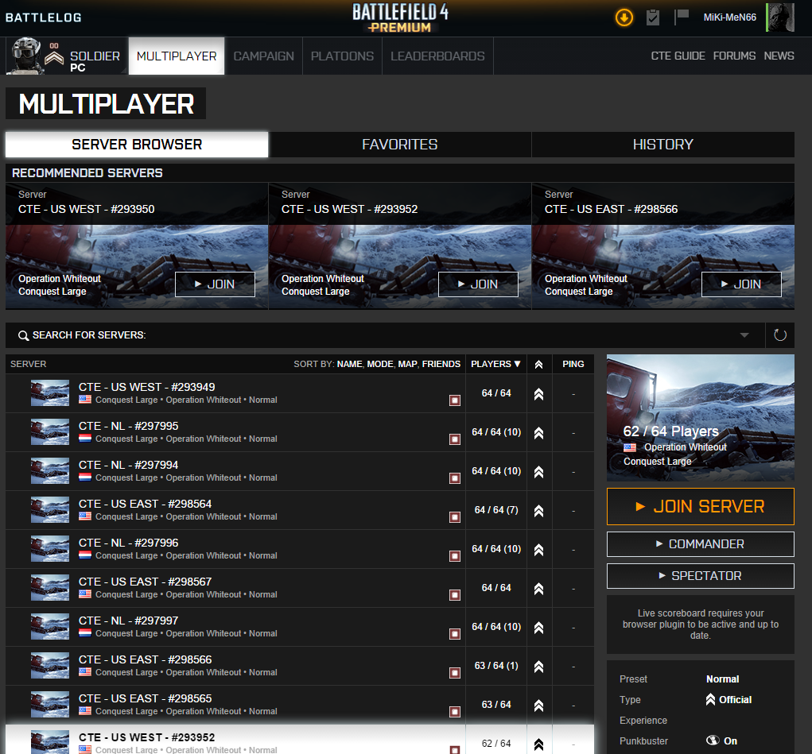The height and width of the screenshot is (754, 812).
Task: Click the refresh server list icon
Action: pyautogui.click(x=780, y=335)
